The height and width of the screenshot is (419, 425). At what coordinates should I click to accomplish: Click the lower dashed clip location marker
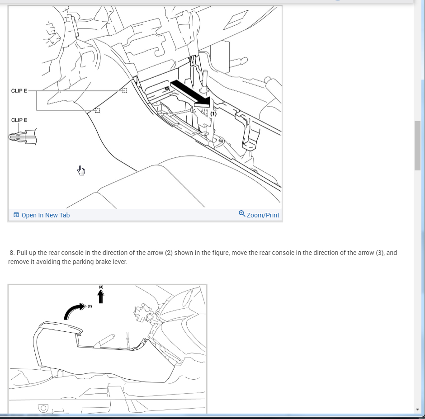tap(98, 110)
